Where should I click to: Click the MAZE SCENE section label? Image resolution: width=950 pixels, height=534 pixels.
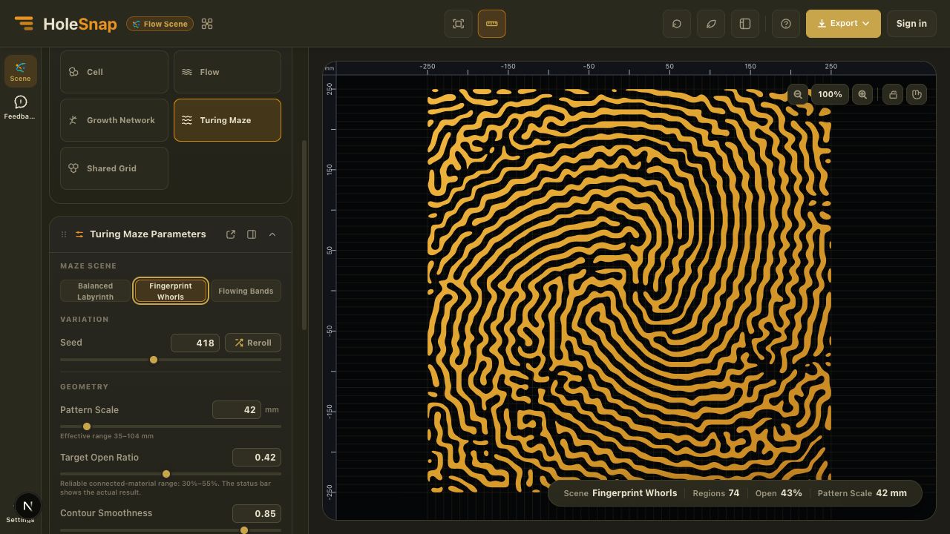(x=88, y=266)
